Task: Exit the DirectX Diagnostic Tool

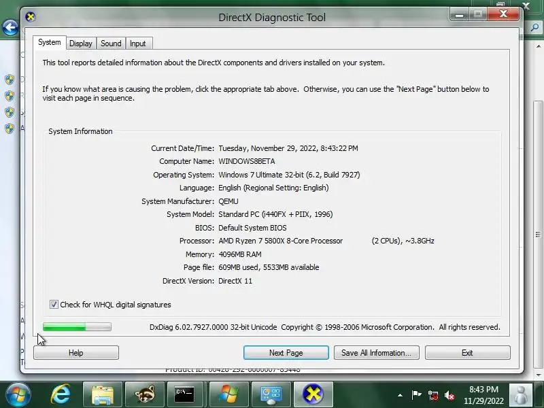Action: pos(467,353)
